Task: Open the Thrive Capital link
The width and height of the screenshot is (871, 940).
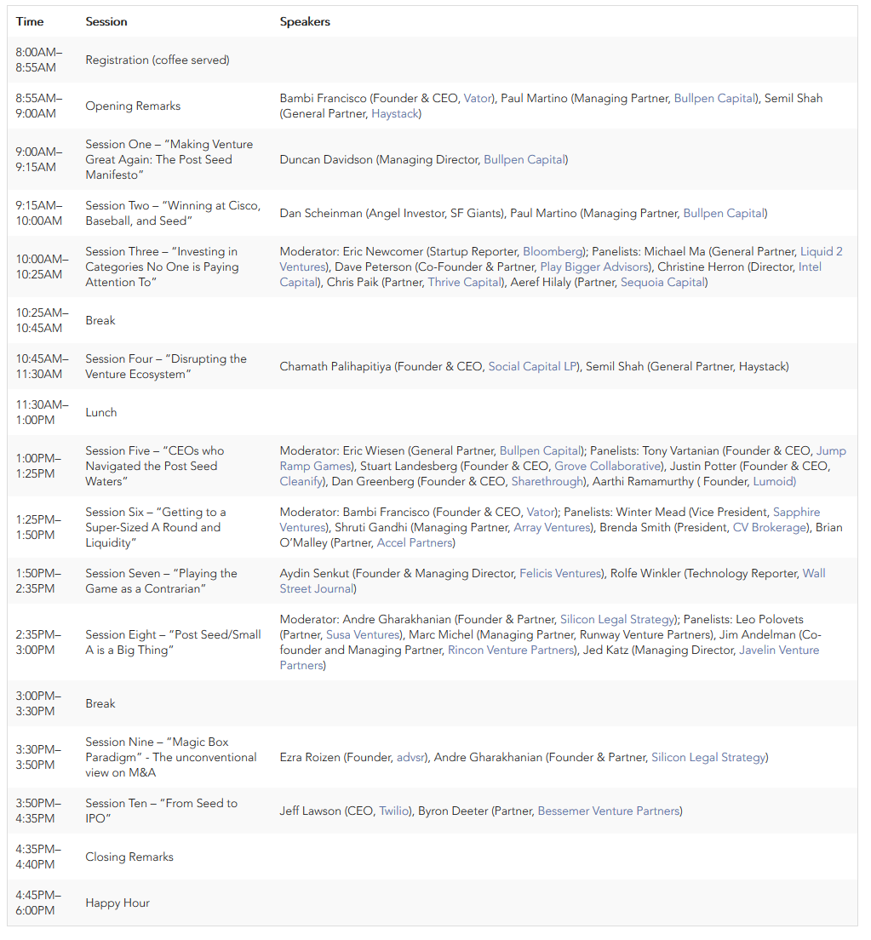Action: [465, 283]
